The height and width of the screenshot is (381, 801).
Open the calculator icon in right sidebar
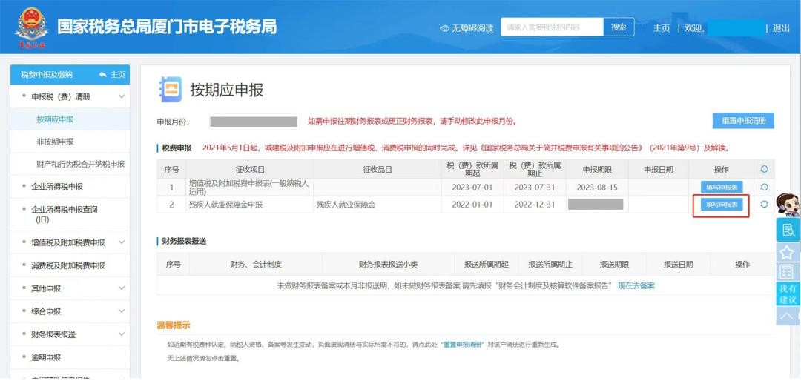pos(788,272)
